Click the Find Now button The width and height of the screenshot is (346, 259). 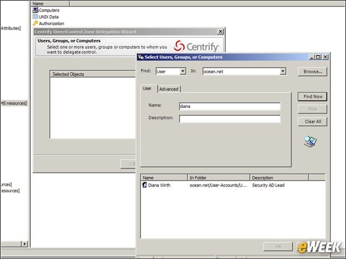pyautogui.click(x=312, y=97)
